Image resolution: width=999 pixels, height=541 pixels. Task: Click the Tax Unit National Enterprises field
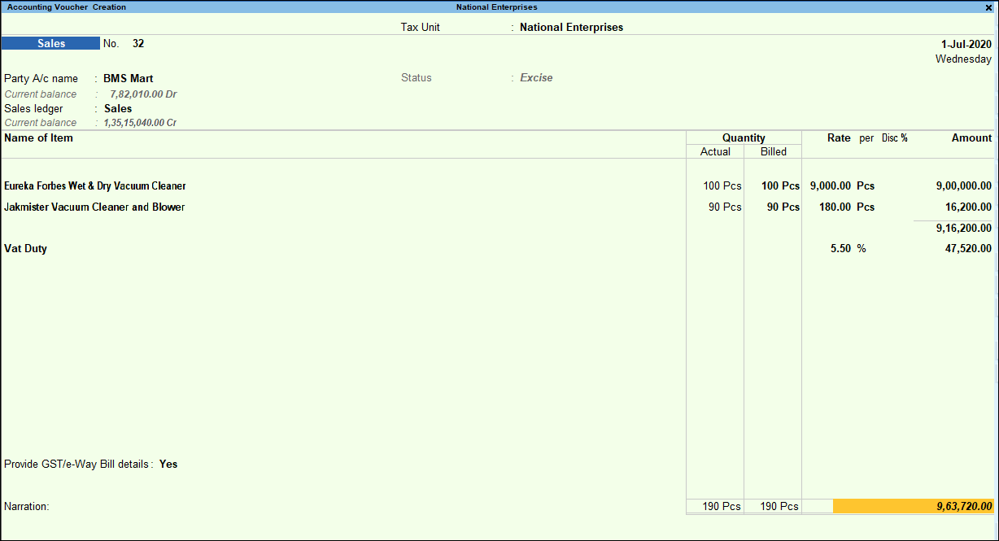[571, 27]
